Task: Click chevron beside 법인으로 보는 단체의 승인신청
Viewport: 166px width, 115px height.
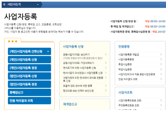Action: pos(106,91)
